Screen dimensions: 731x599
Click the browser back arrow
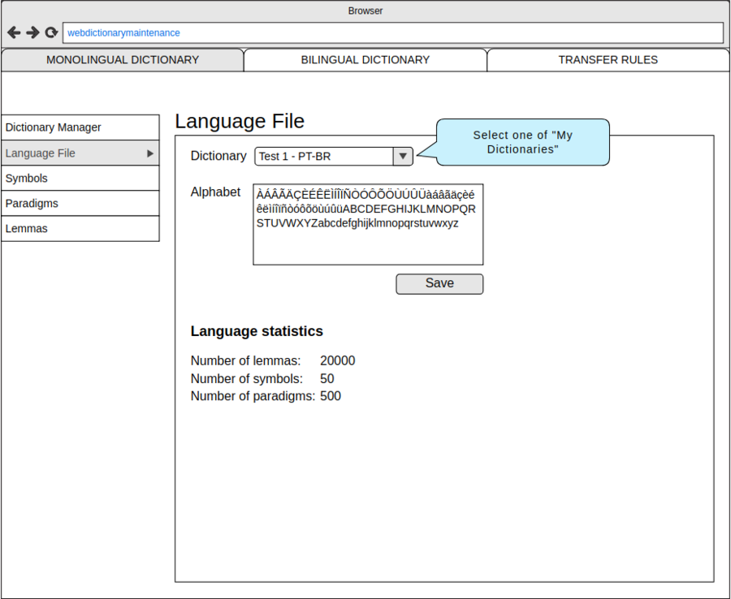click(x=14, y=32)
